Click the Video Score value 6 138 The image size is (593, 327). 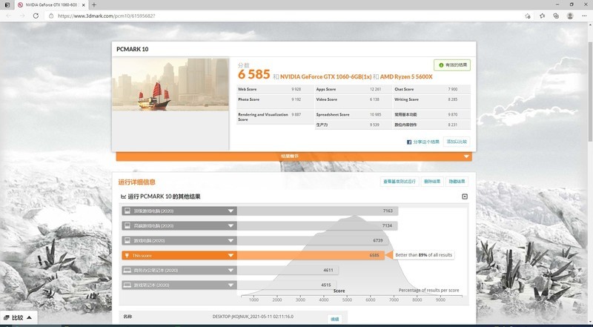374,99
